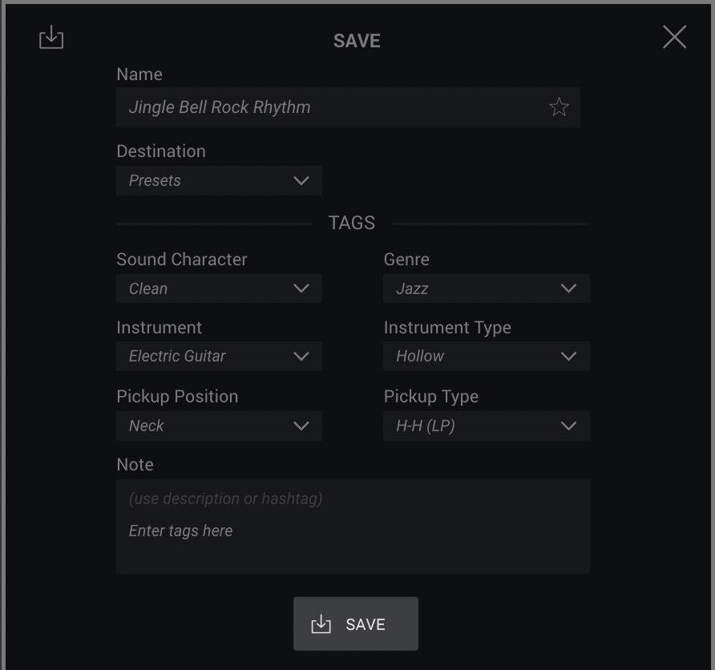Click the chevron arrow of Pickup Type
715x670 pixels.
pyautogui.click(x=568, y=426)
